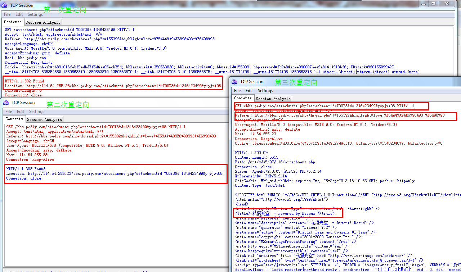Open File menu in the lower-left TCP Session window
The width and height of the screenshot is (461, 272).
pyautogui.click(x=9, y=112)
